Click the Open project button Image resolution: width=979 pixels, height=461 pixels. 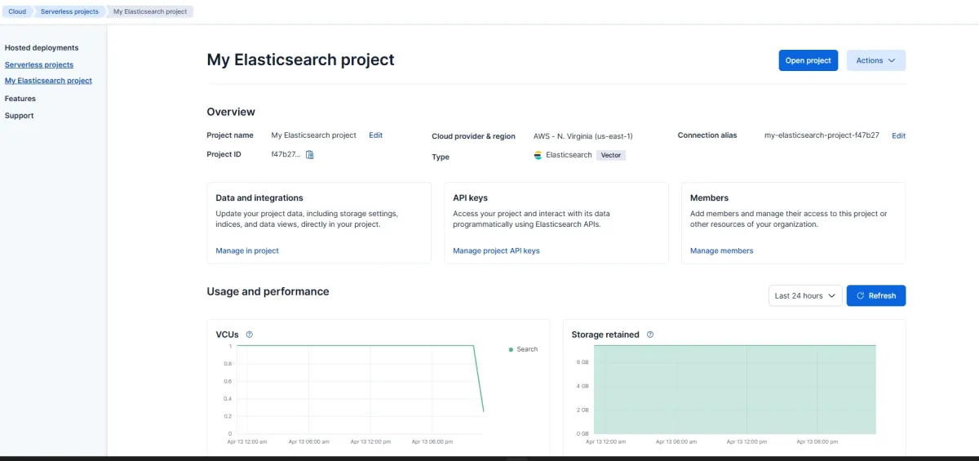point(808,60)
